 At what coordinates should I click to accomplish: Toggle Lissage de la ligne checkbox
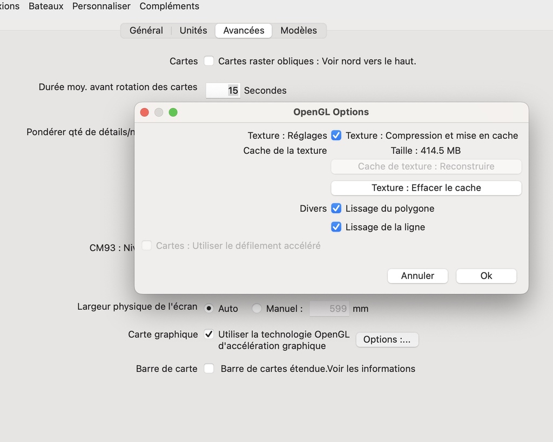coord(336,227)
